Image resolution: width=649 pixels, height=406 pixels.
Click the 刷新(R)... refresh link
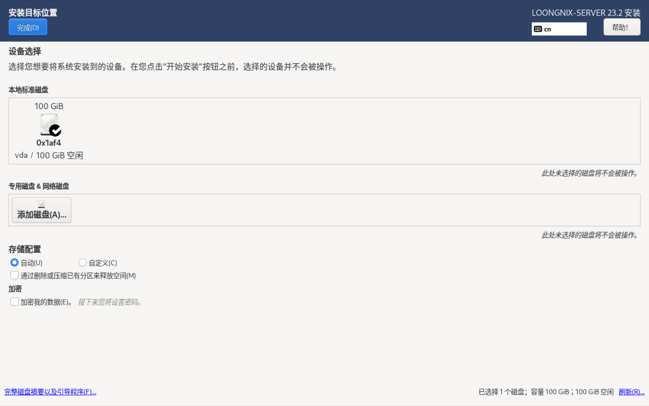[x=631, y=392]
